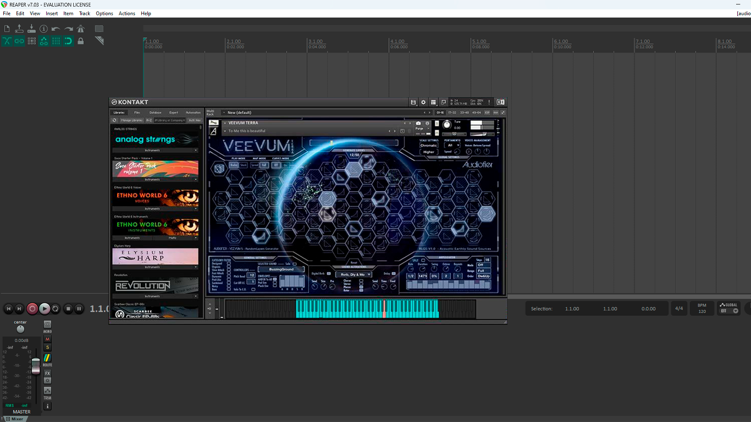Click master track FX button
Viewport: 751px width, 422px height.
tap(47, 373)
